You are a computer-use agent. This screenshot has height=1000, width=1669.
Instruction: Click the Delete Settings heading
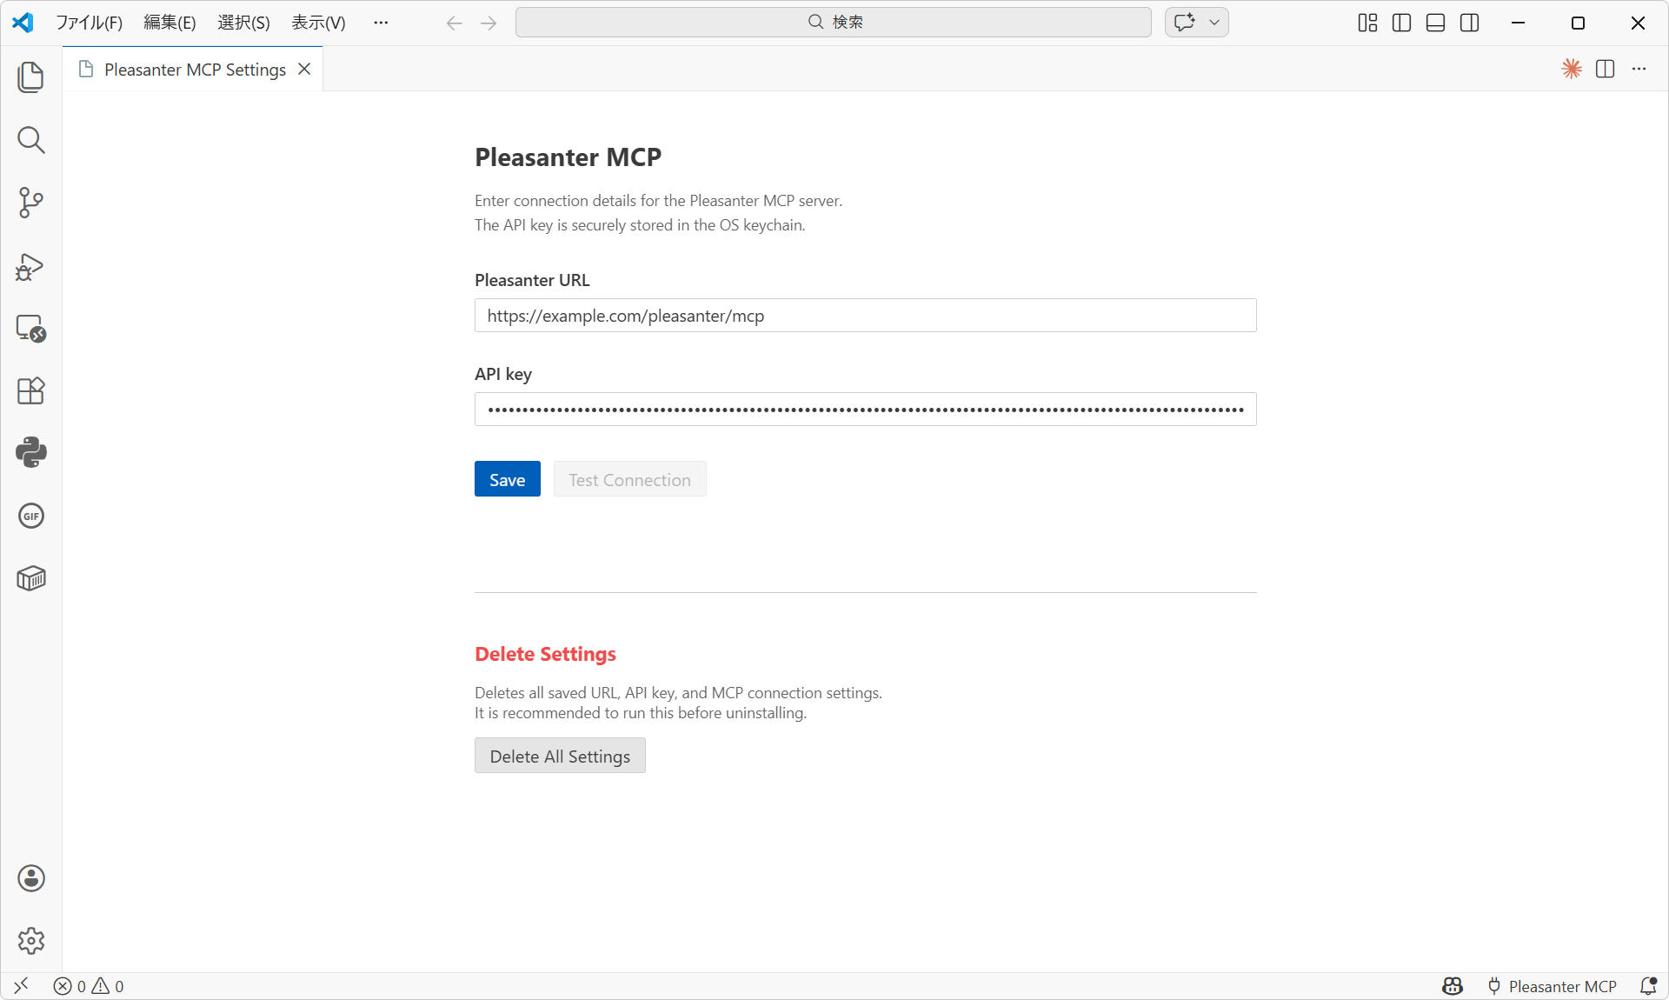545,654
